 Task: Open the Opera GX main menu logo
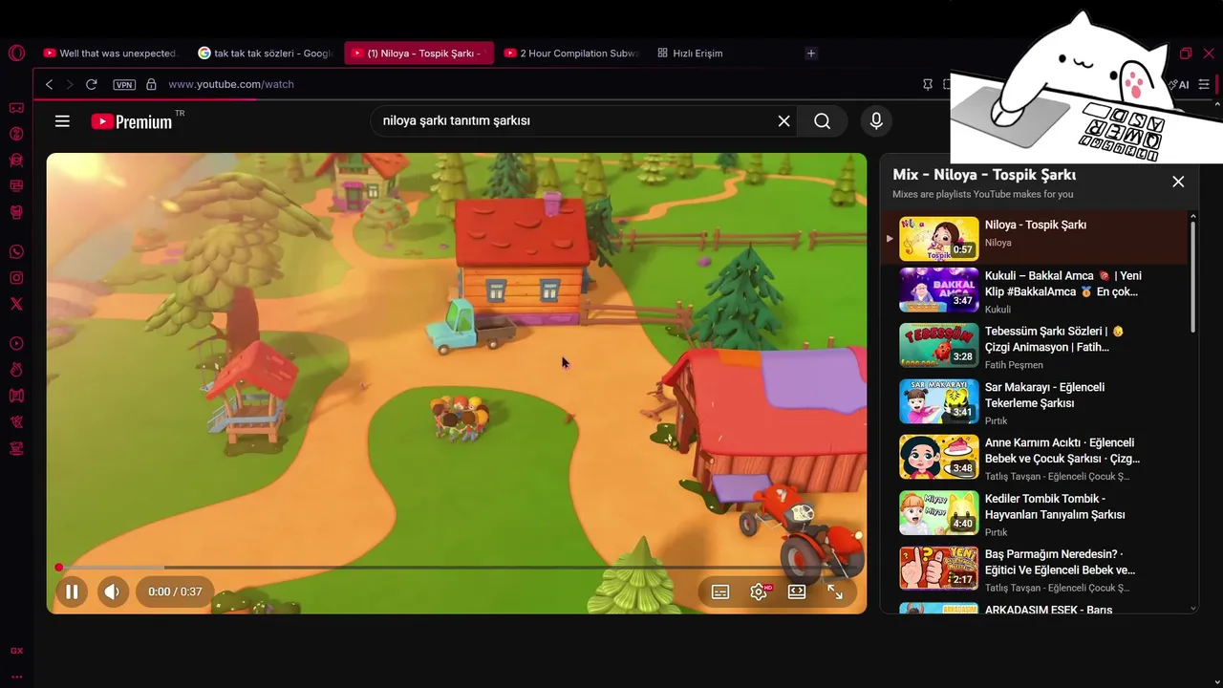pos(16,54)
